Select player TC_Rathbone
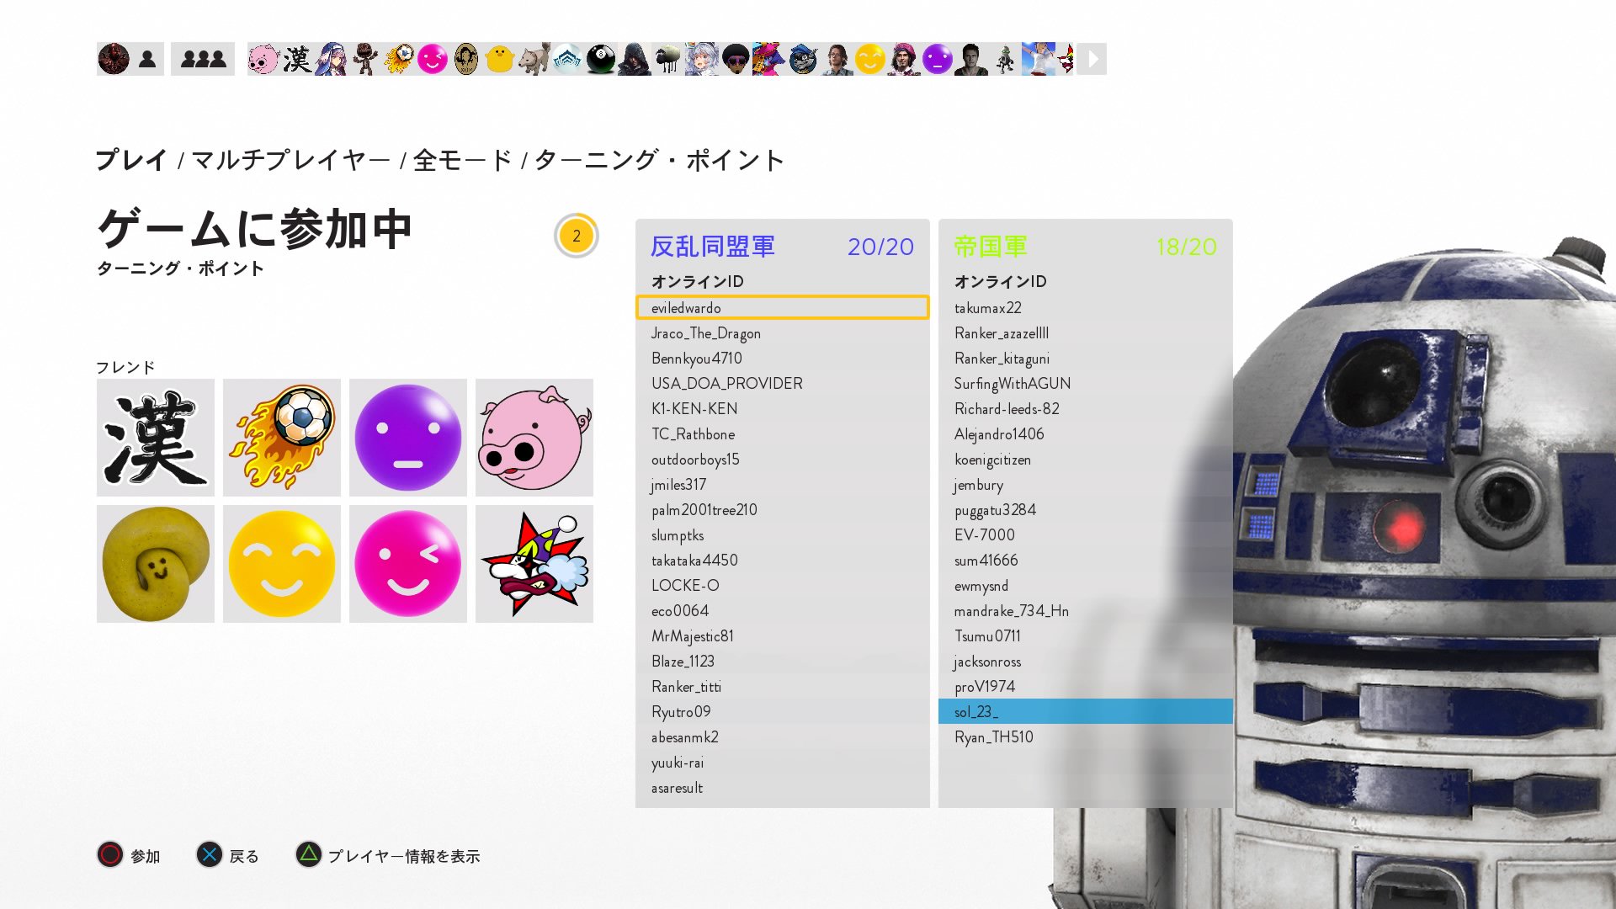 [x=783, y=434]
